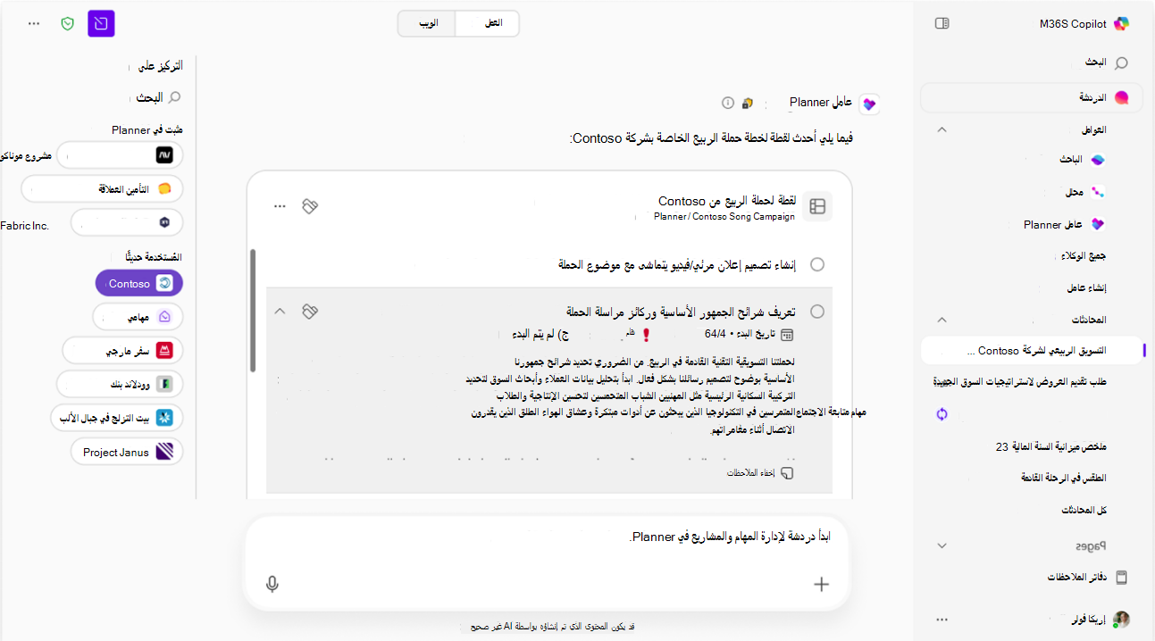
Task: Open دفاتر الملاحظات notebooks
Action: point(1087,578)
